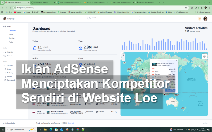Image resolution: width=212 pixels, height=132 pixels.
Task: Click the black location marker on map
Action: (142, 69)
